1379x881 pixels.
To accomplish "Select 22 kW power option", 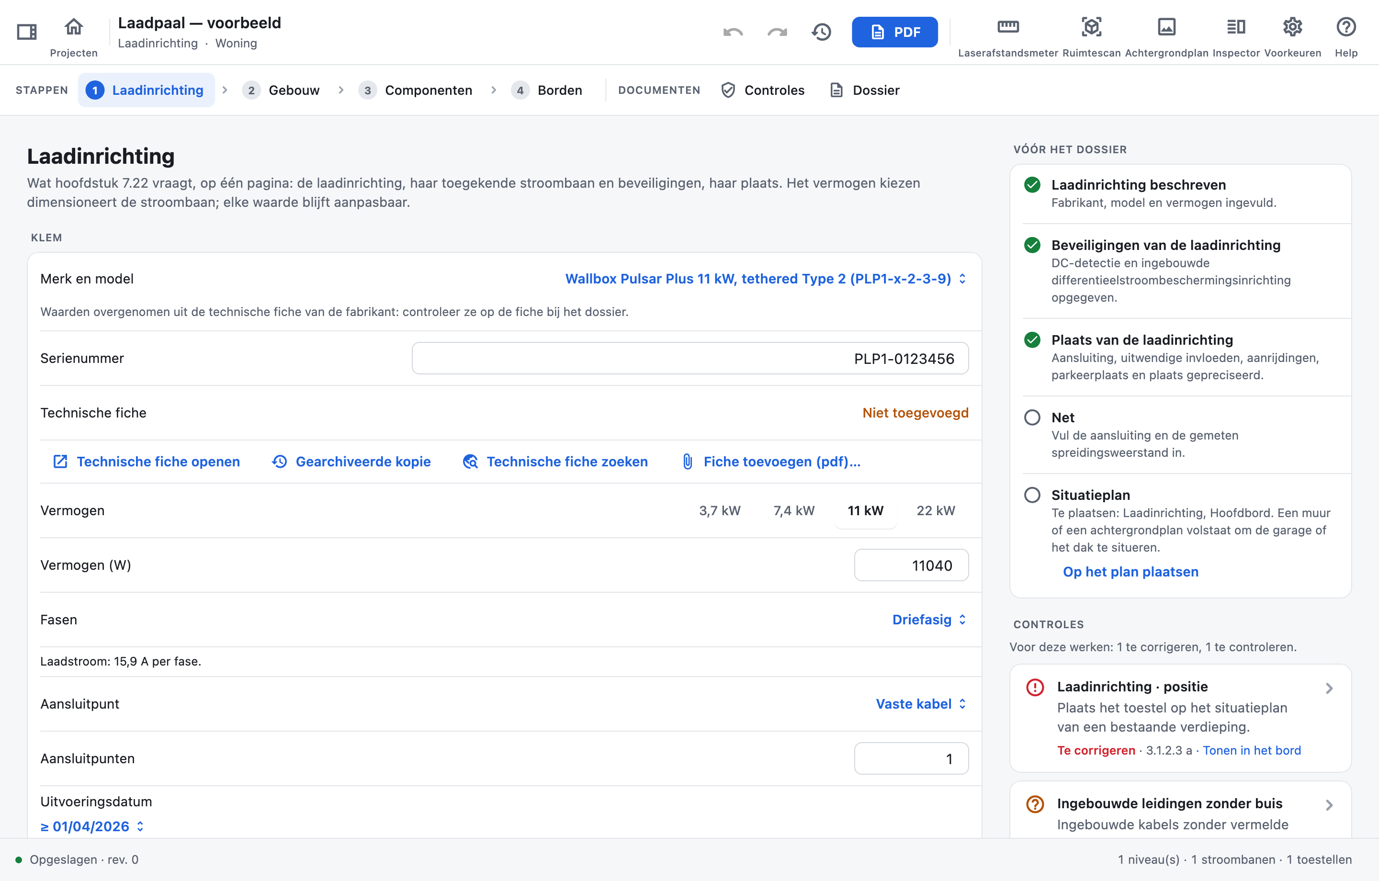I will (x=936, y=510).
